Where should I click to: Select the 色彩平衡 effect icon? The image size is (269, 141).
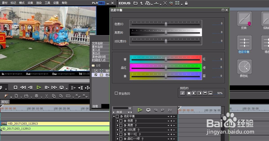coord(244,42)
